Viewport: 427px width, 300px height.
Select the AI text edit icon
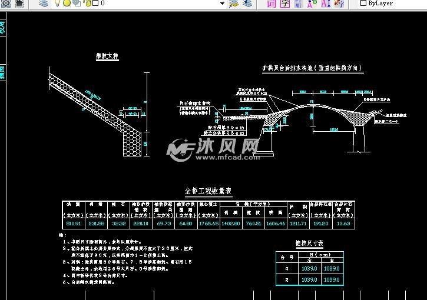[x=326, y=4]
